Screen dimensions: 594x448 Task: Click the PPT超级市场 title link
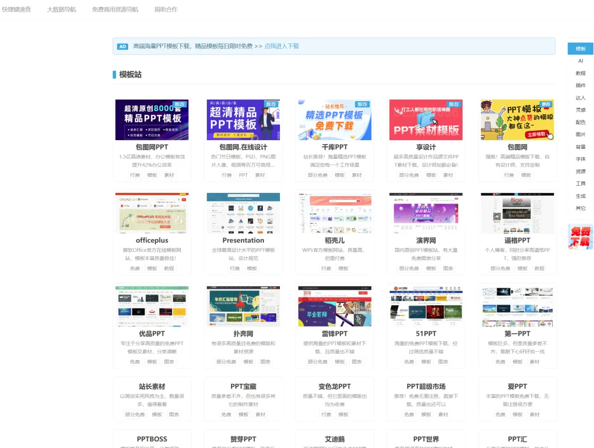pos(426,386)
